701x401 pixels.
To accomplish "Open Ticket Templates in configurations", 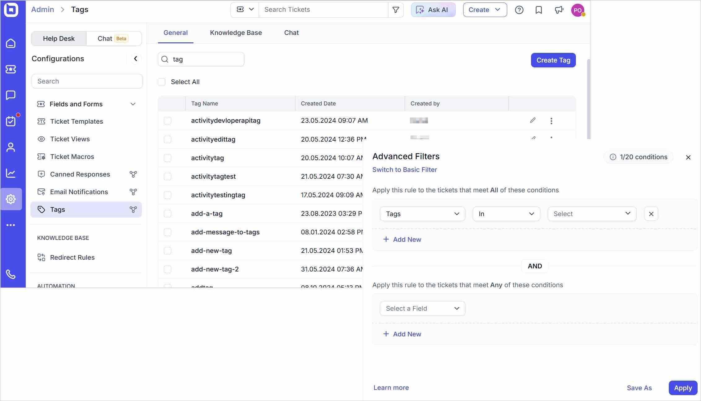I will click(76, 122).
